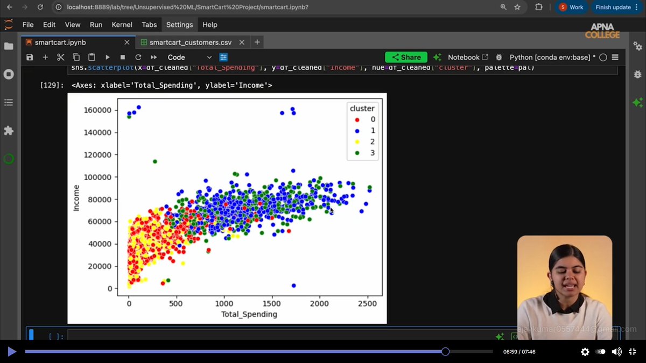This screenshot has height=363, width=646.
Task: Click Finish update button
Action: click(x=616, y=8)
